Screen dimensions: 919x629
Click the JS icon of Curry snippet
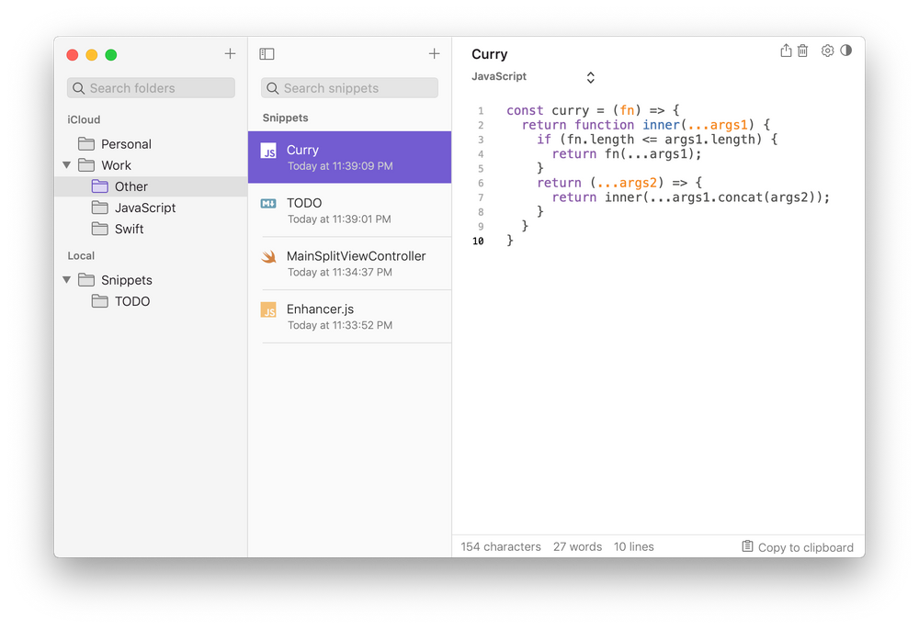click(x=268, y=151)
